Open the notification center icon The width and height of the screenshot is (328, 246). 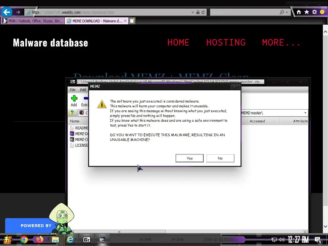[x=318, y=240]
